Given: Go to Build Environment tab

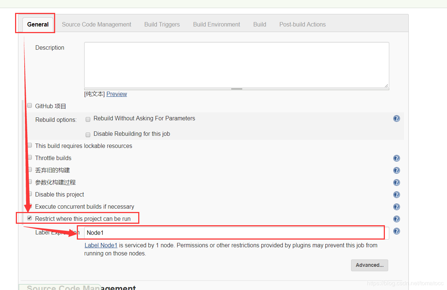Looking at the screenshot, I should point(217,24).
